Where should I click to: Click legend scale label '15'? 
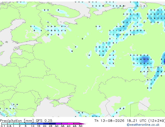(39, 126)
